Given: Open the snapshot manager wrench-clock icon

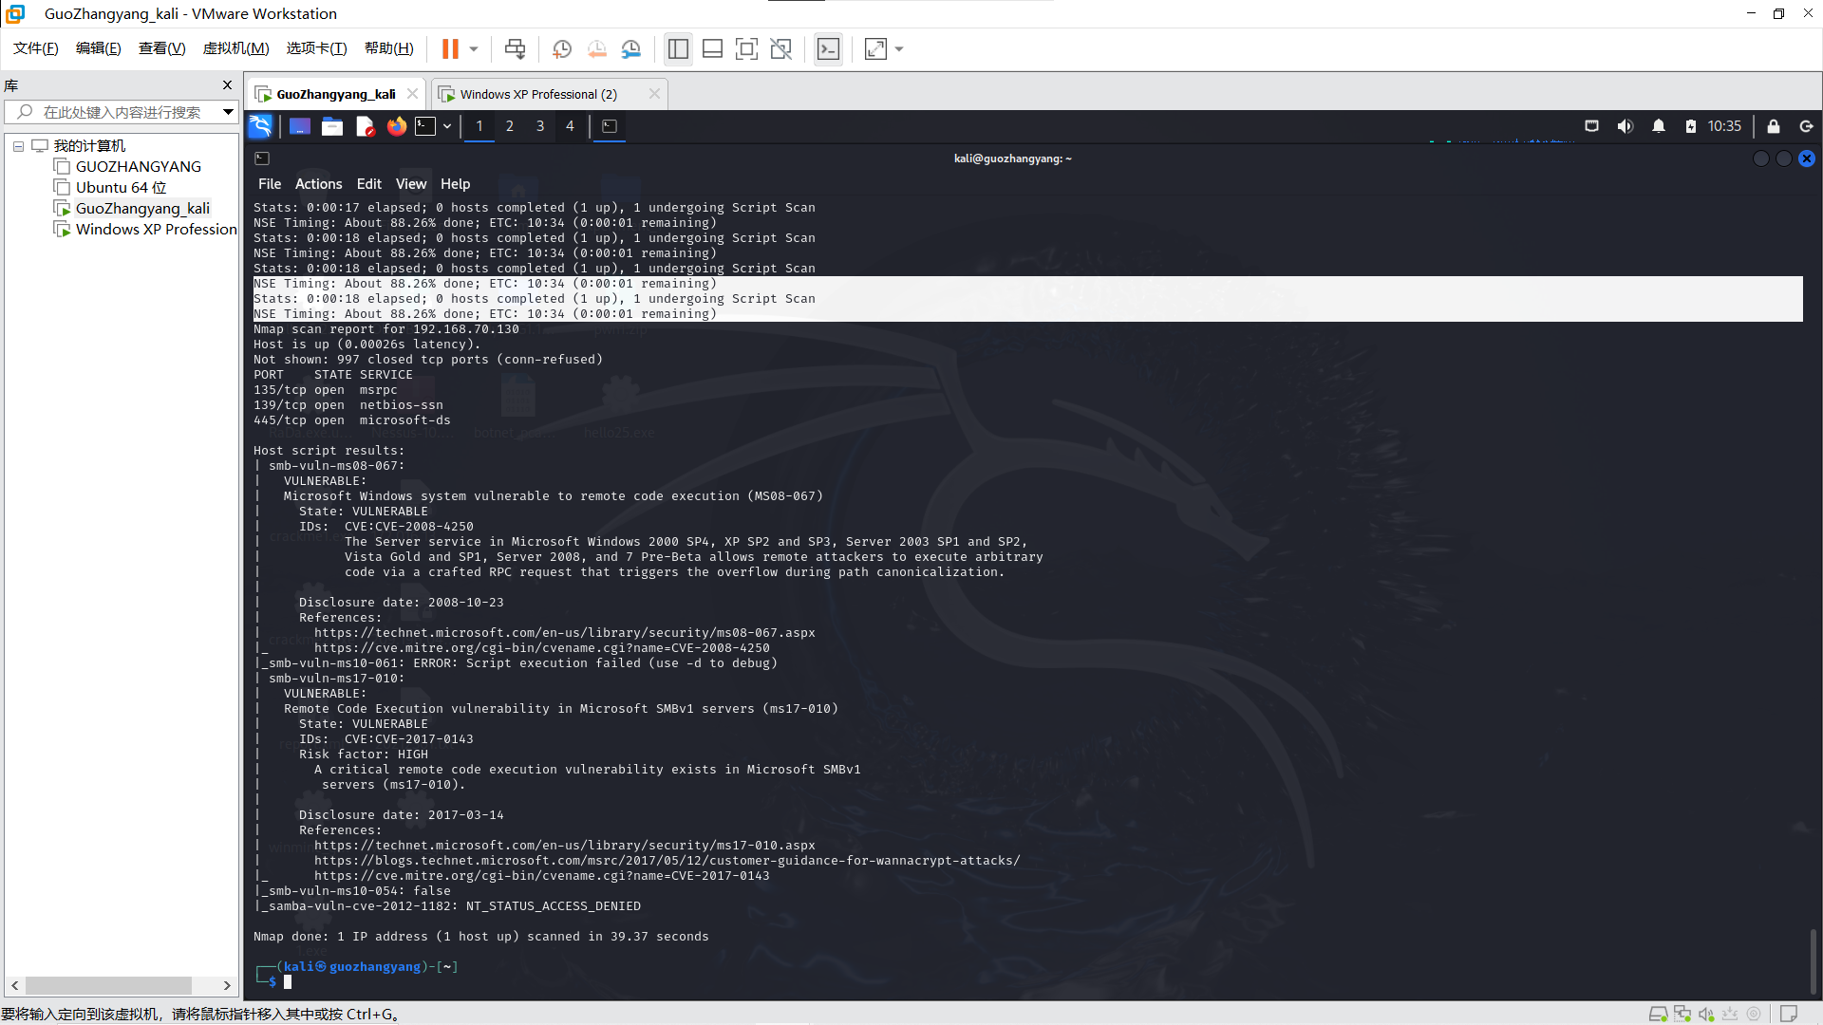Looking at the screenshot, I should 631,49.
